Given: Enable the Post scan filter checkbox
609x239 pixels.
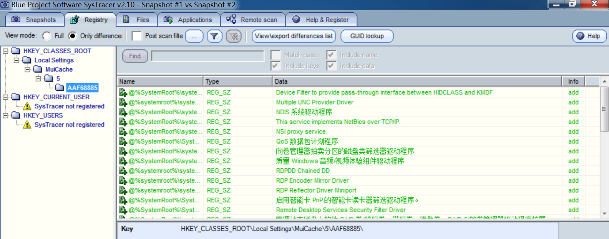Looking at the screenshot, I should click(137, 36).
